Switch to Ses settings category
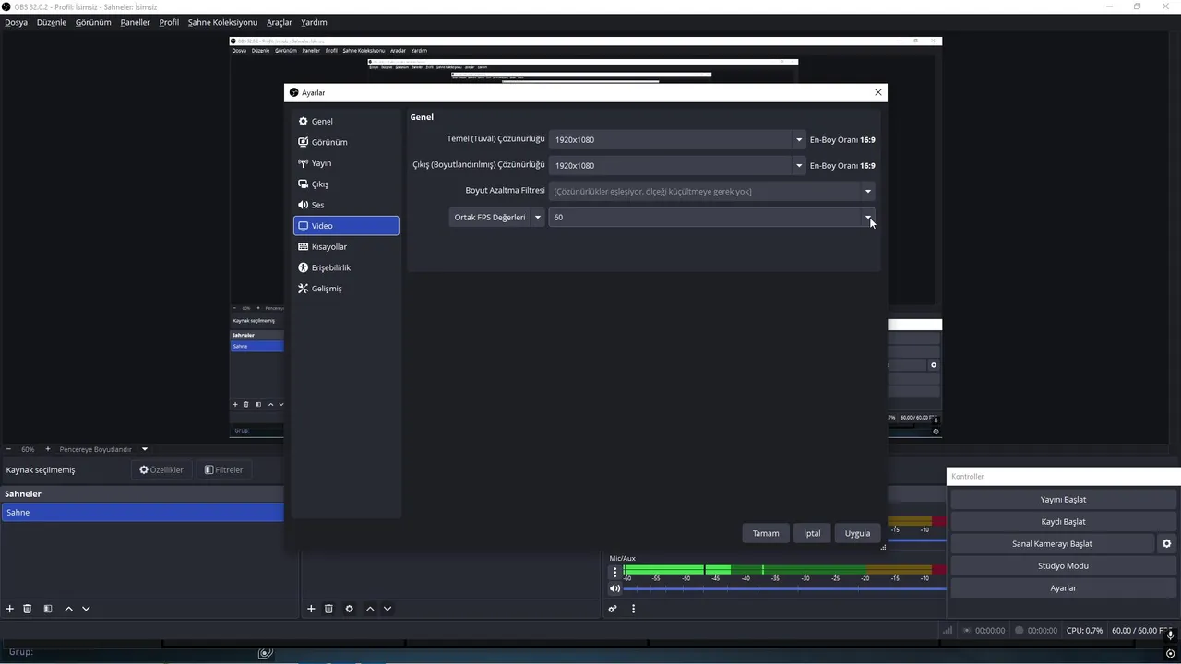The image size is (1181, 664). point(346,205)
